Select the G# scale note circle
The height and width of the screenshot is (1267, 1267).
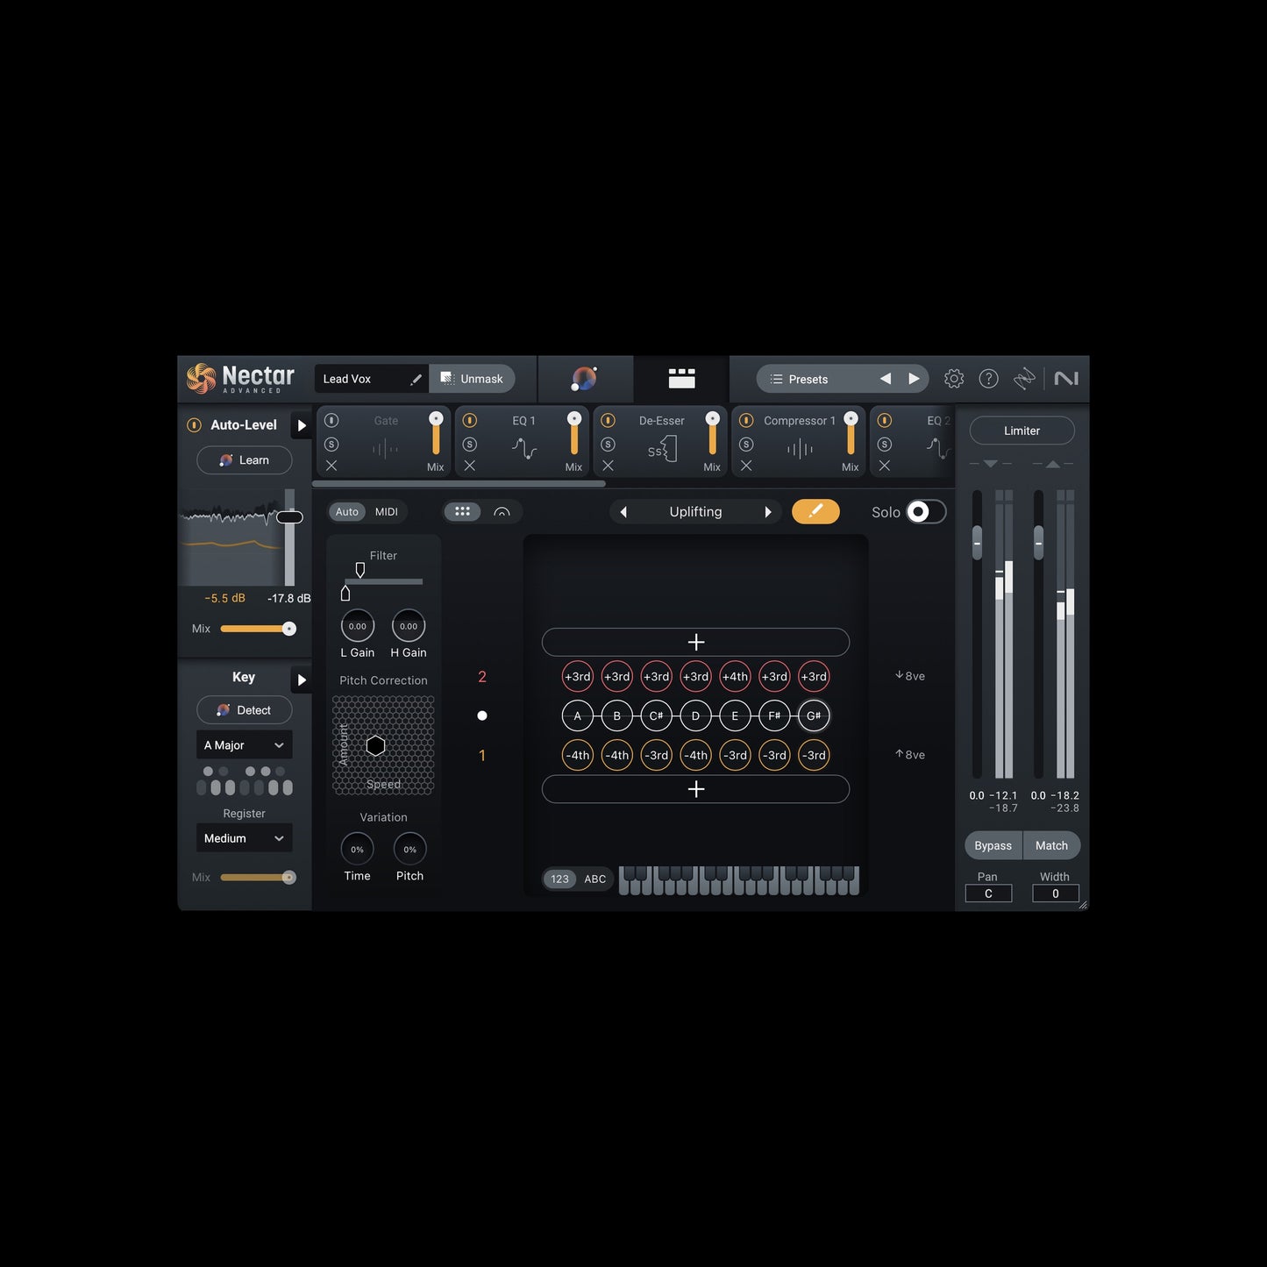pos(814,715)
